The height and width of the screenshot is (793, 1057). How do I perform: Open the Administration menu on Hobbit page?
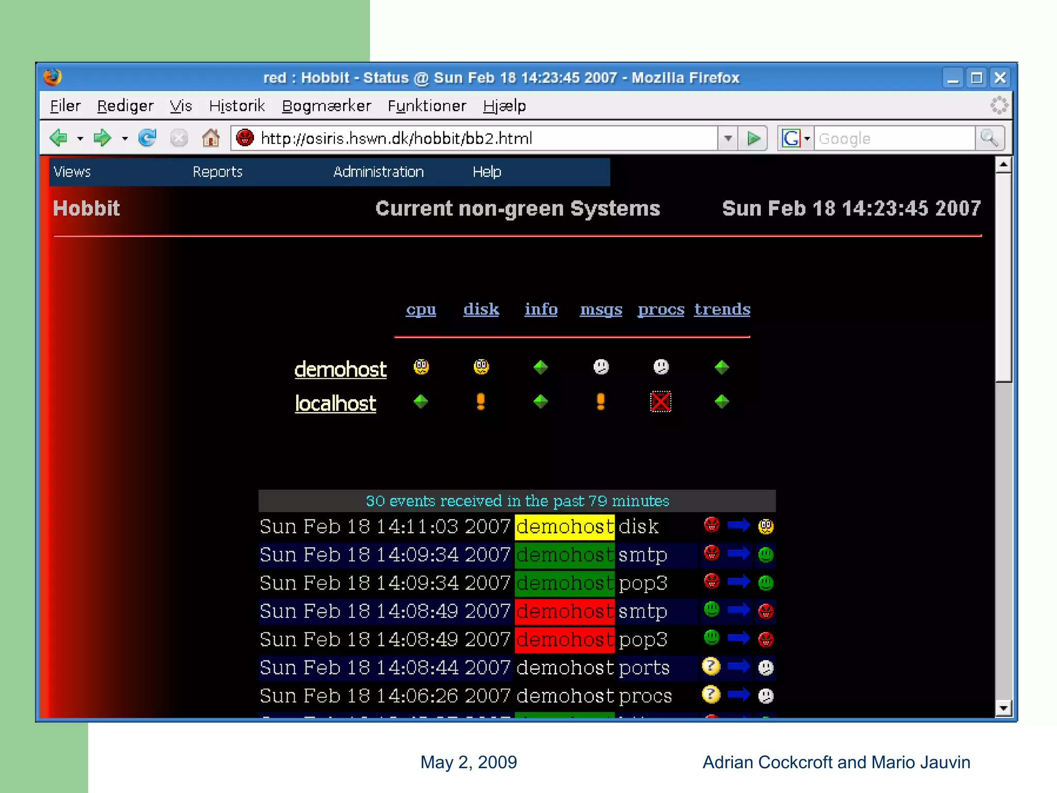[x=378, y=172]
